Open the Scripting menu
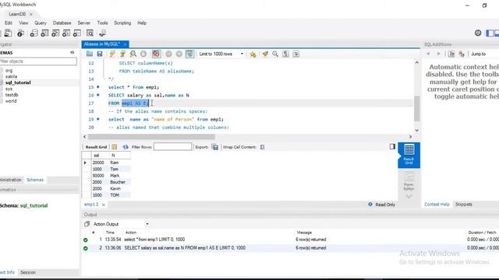Viewport: 499px width, 280px height. 122,23
